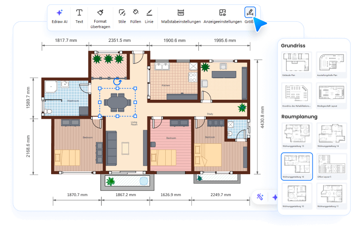Open the Edraw AI tool

(x=59, y=15)
